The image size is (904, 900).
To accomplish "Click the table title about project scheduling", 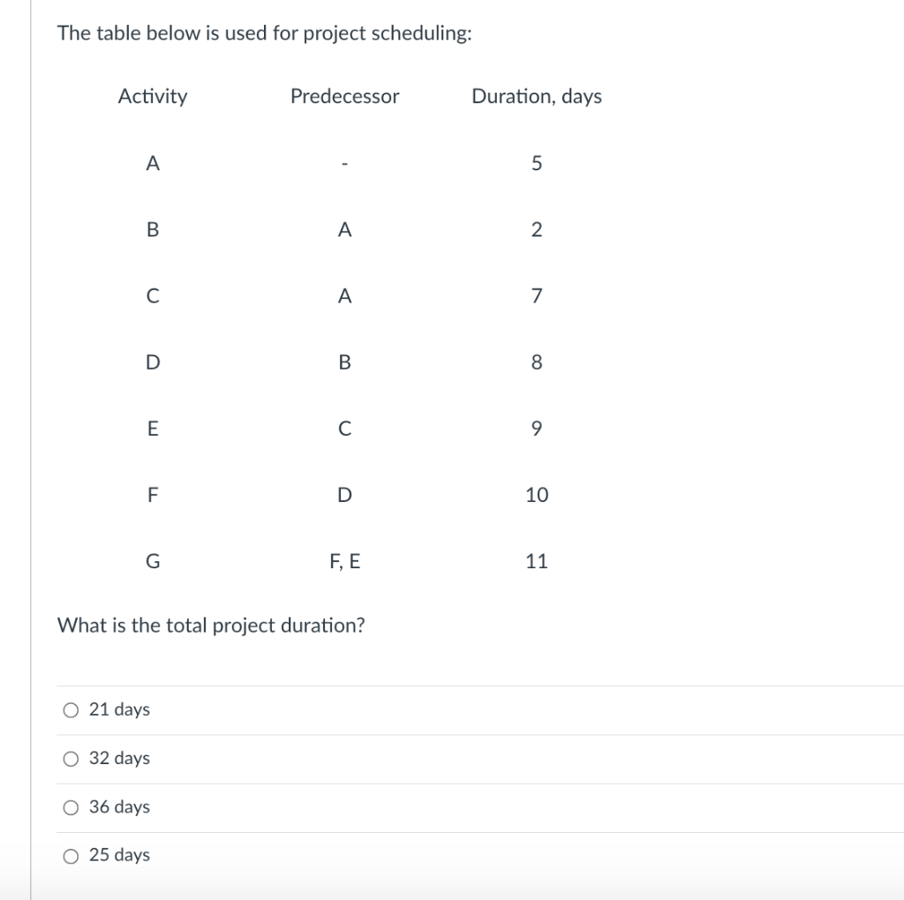I will click(265, 34).
